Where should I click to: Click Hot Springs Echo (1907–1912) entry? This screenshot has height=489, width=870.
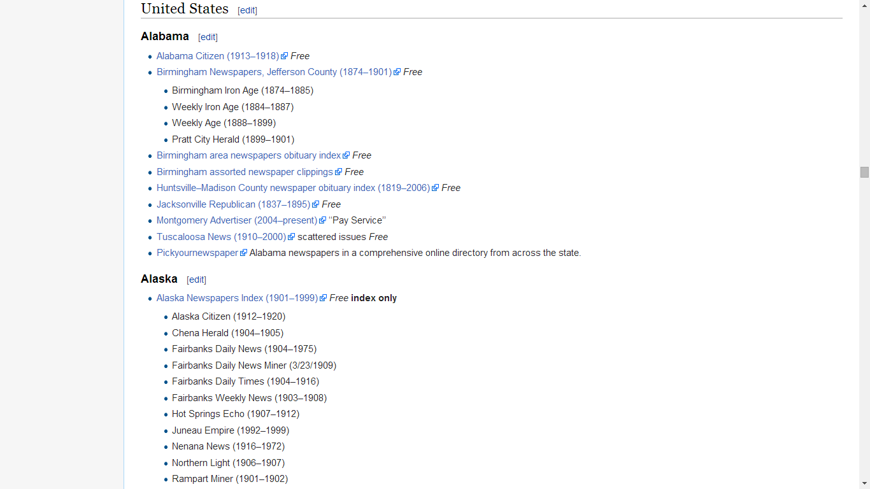(x=236, y=414)
